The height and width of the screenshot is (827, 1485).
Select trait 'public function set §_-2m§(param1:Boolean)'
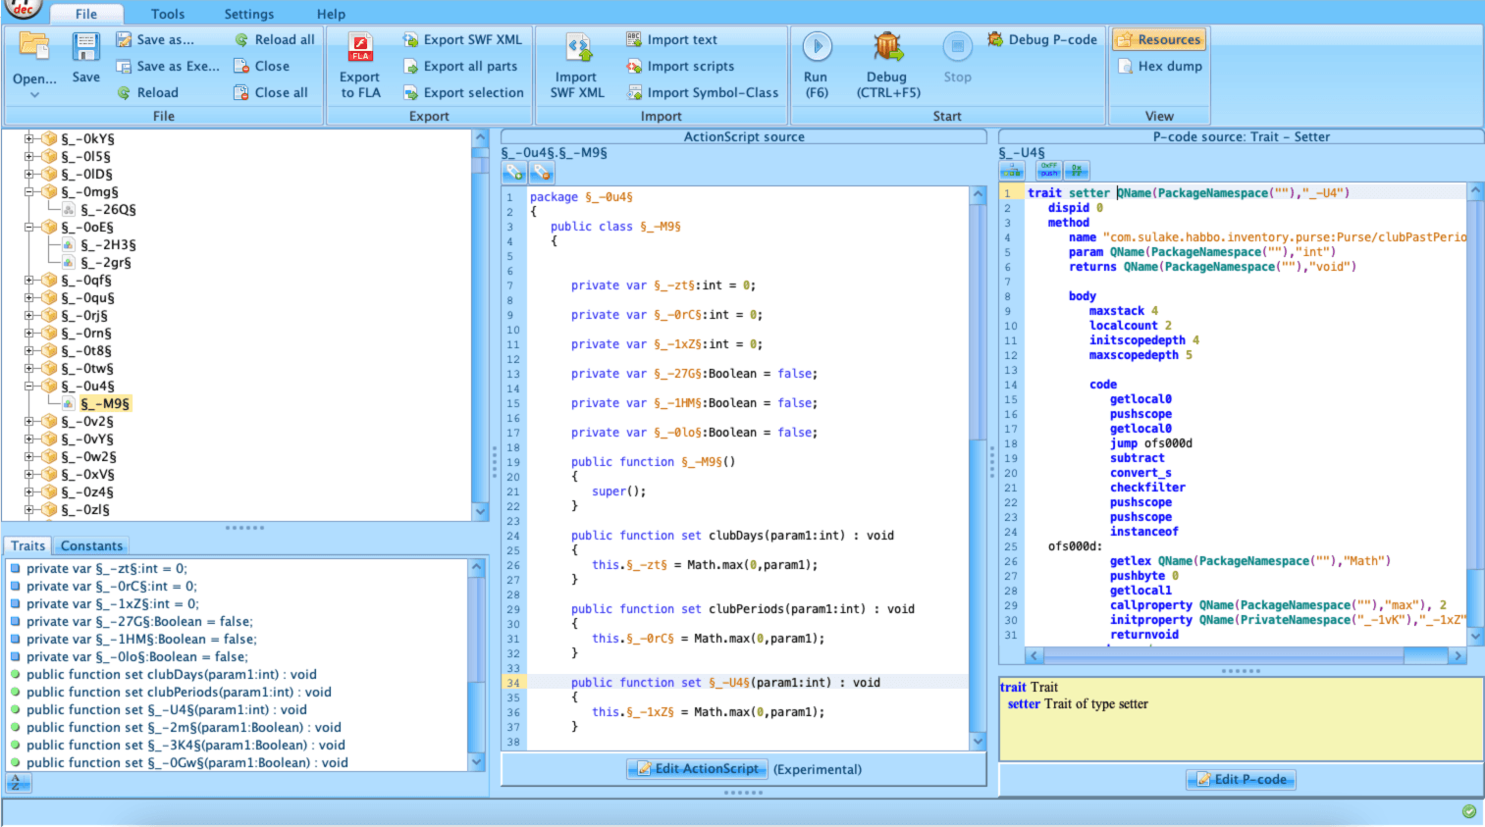[184, 728]
